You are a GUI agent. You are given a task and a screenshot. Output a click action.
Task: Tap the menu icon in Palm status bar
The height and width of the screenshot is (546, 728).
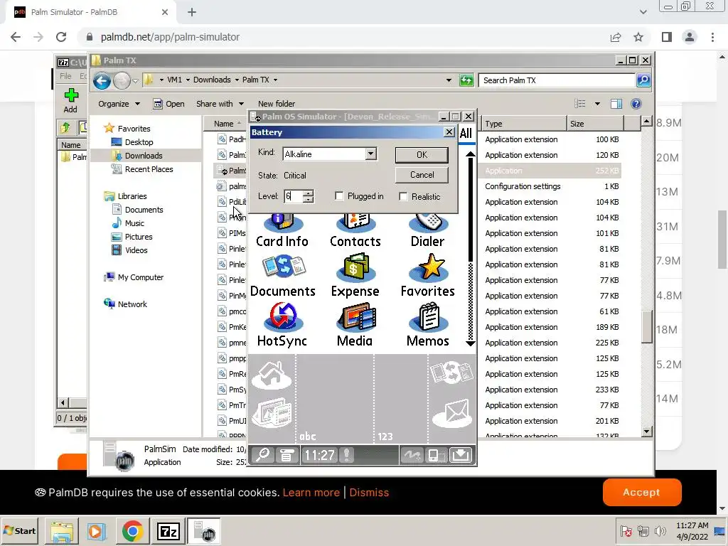point(287,455)
